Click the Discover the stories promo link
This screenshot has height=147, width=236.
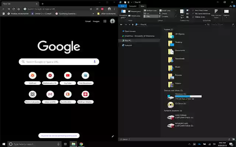59,136
